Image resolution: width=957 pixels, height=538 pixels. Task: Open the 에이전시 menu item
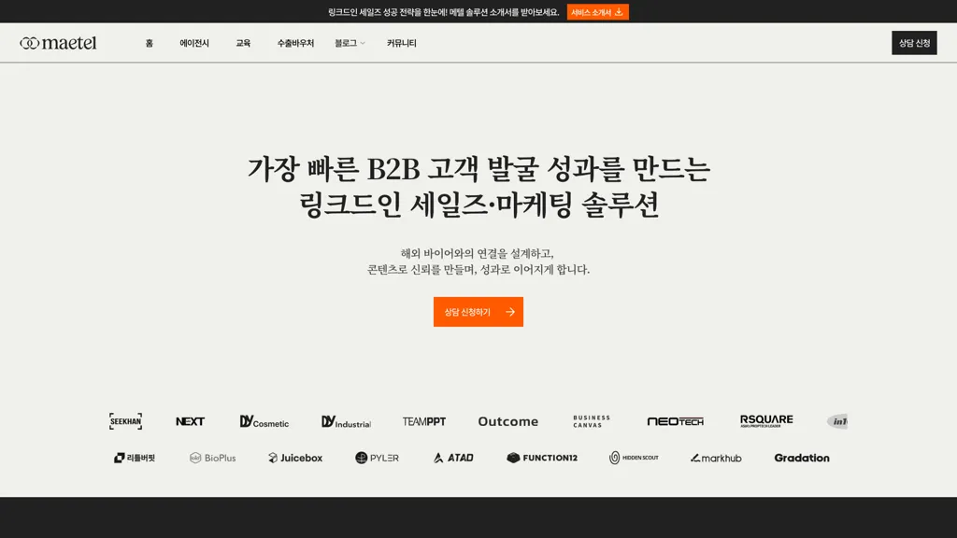pyautogui.click(x=194, y=43)
